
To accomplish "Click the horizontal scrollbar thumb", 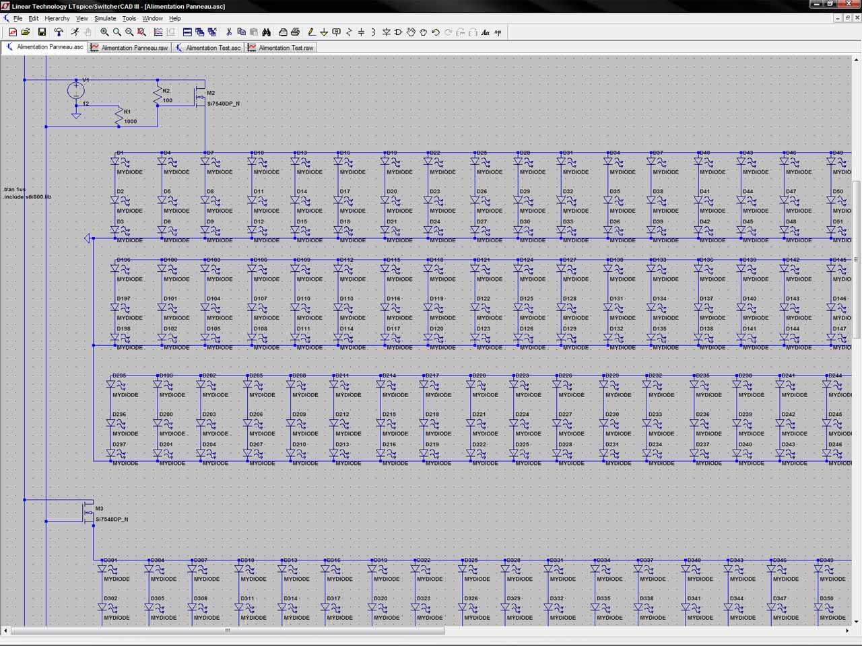I will tap(228, 631).
